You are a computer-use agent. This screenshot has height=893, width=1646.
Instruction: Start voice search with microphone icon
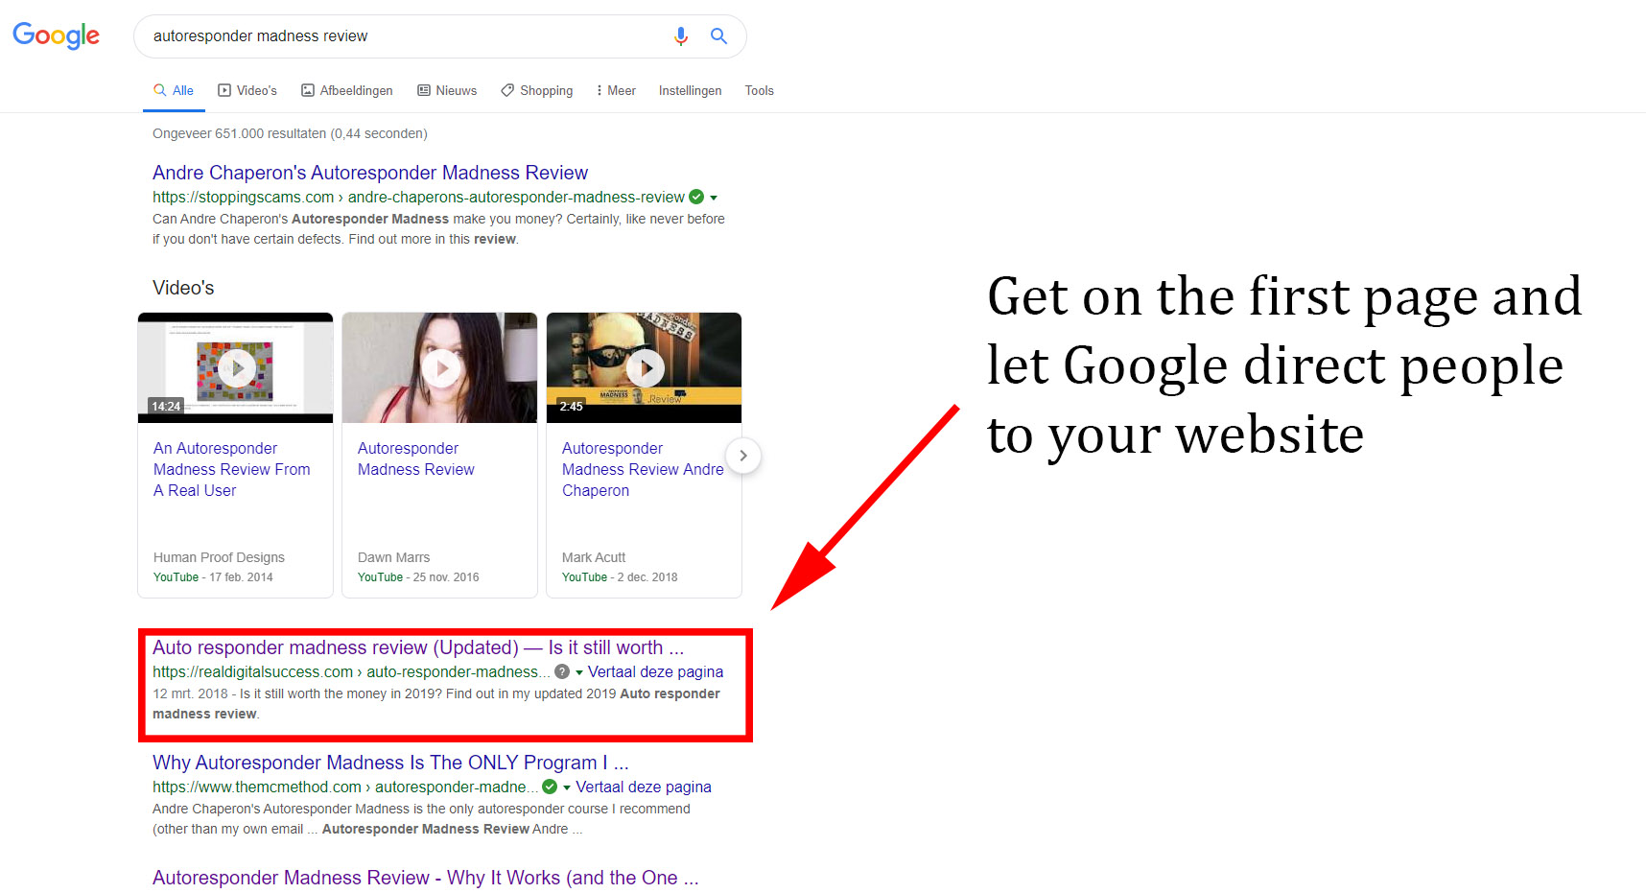pos(680,36)
